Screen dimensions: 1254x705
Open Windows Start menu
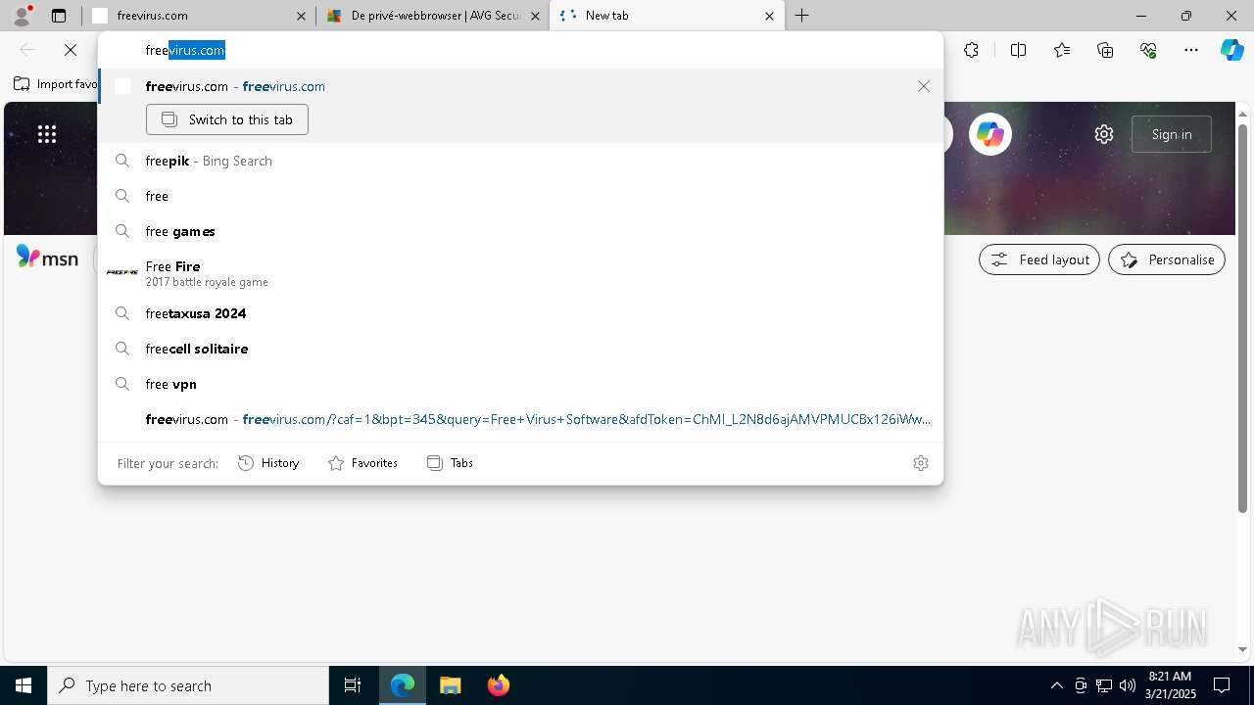pos(24,685)
